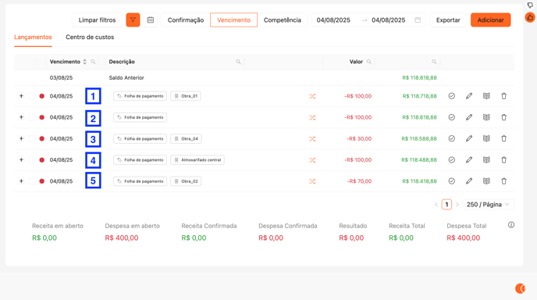The width and height of the screenshot is (537, 300).
Task: Sort by the Vencimento column arrows
Action: [84, 62]
